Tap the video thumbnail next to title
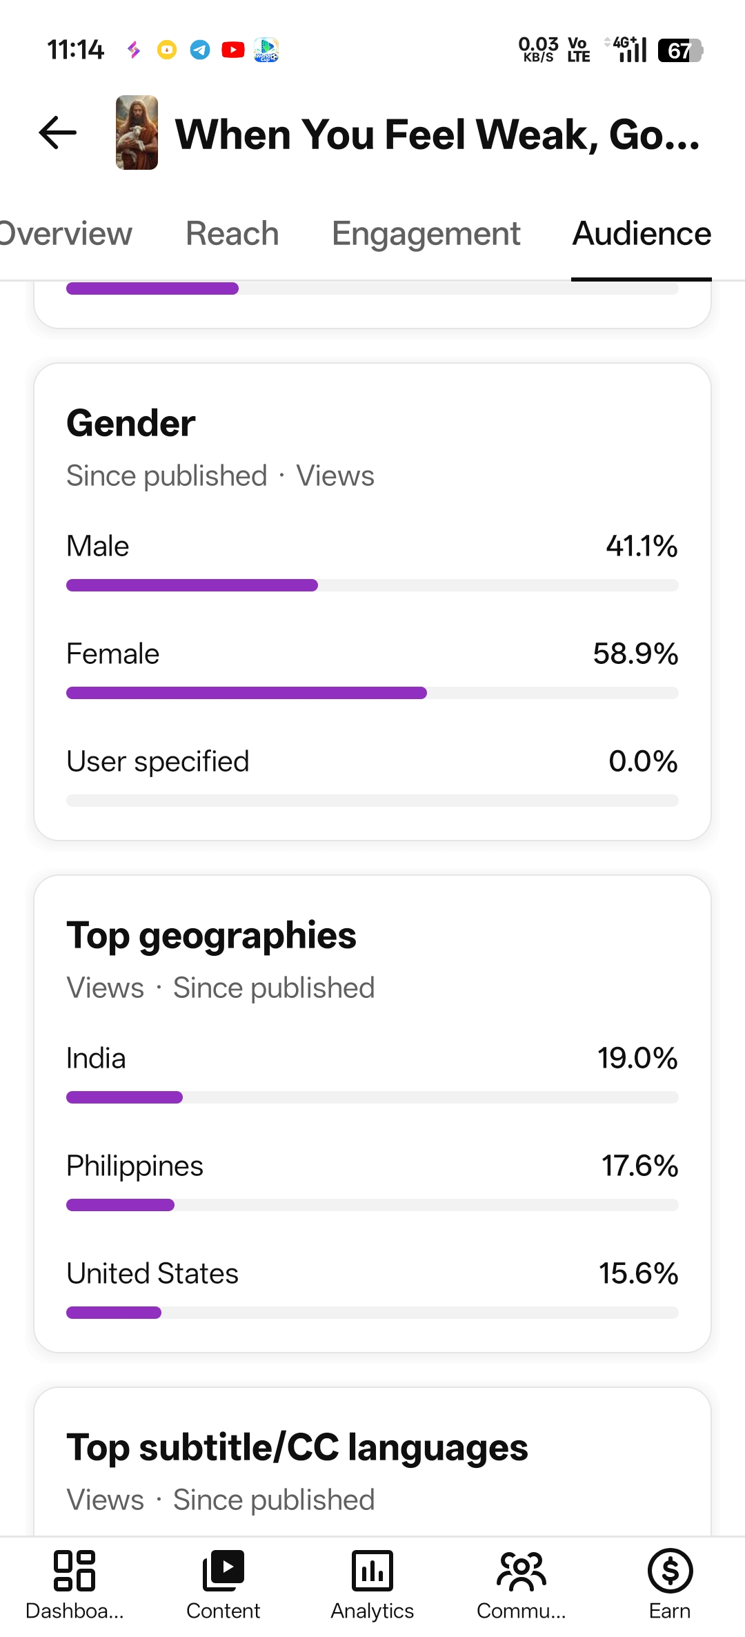 point(137,133)
